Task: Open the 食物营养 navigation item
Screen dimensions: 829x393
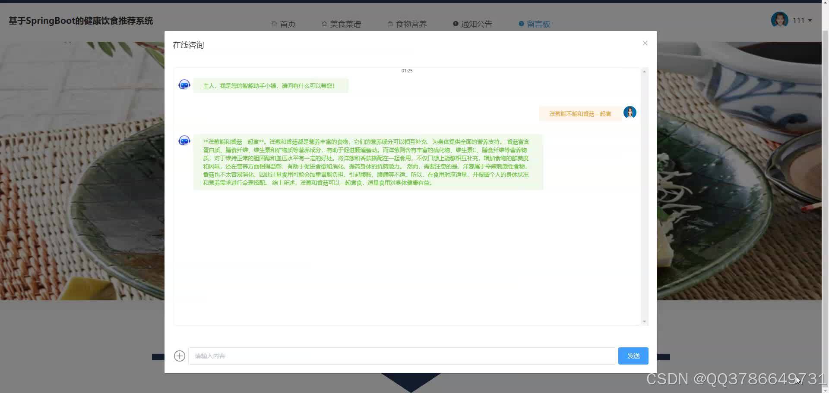Action: pos(407,24)
